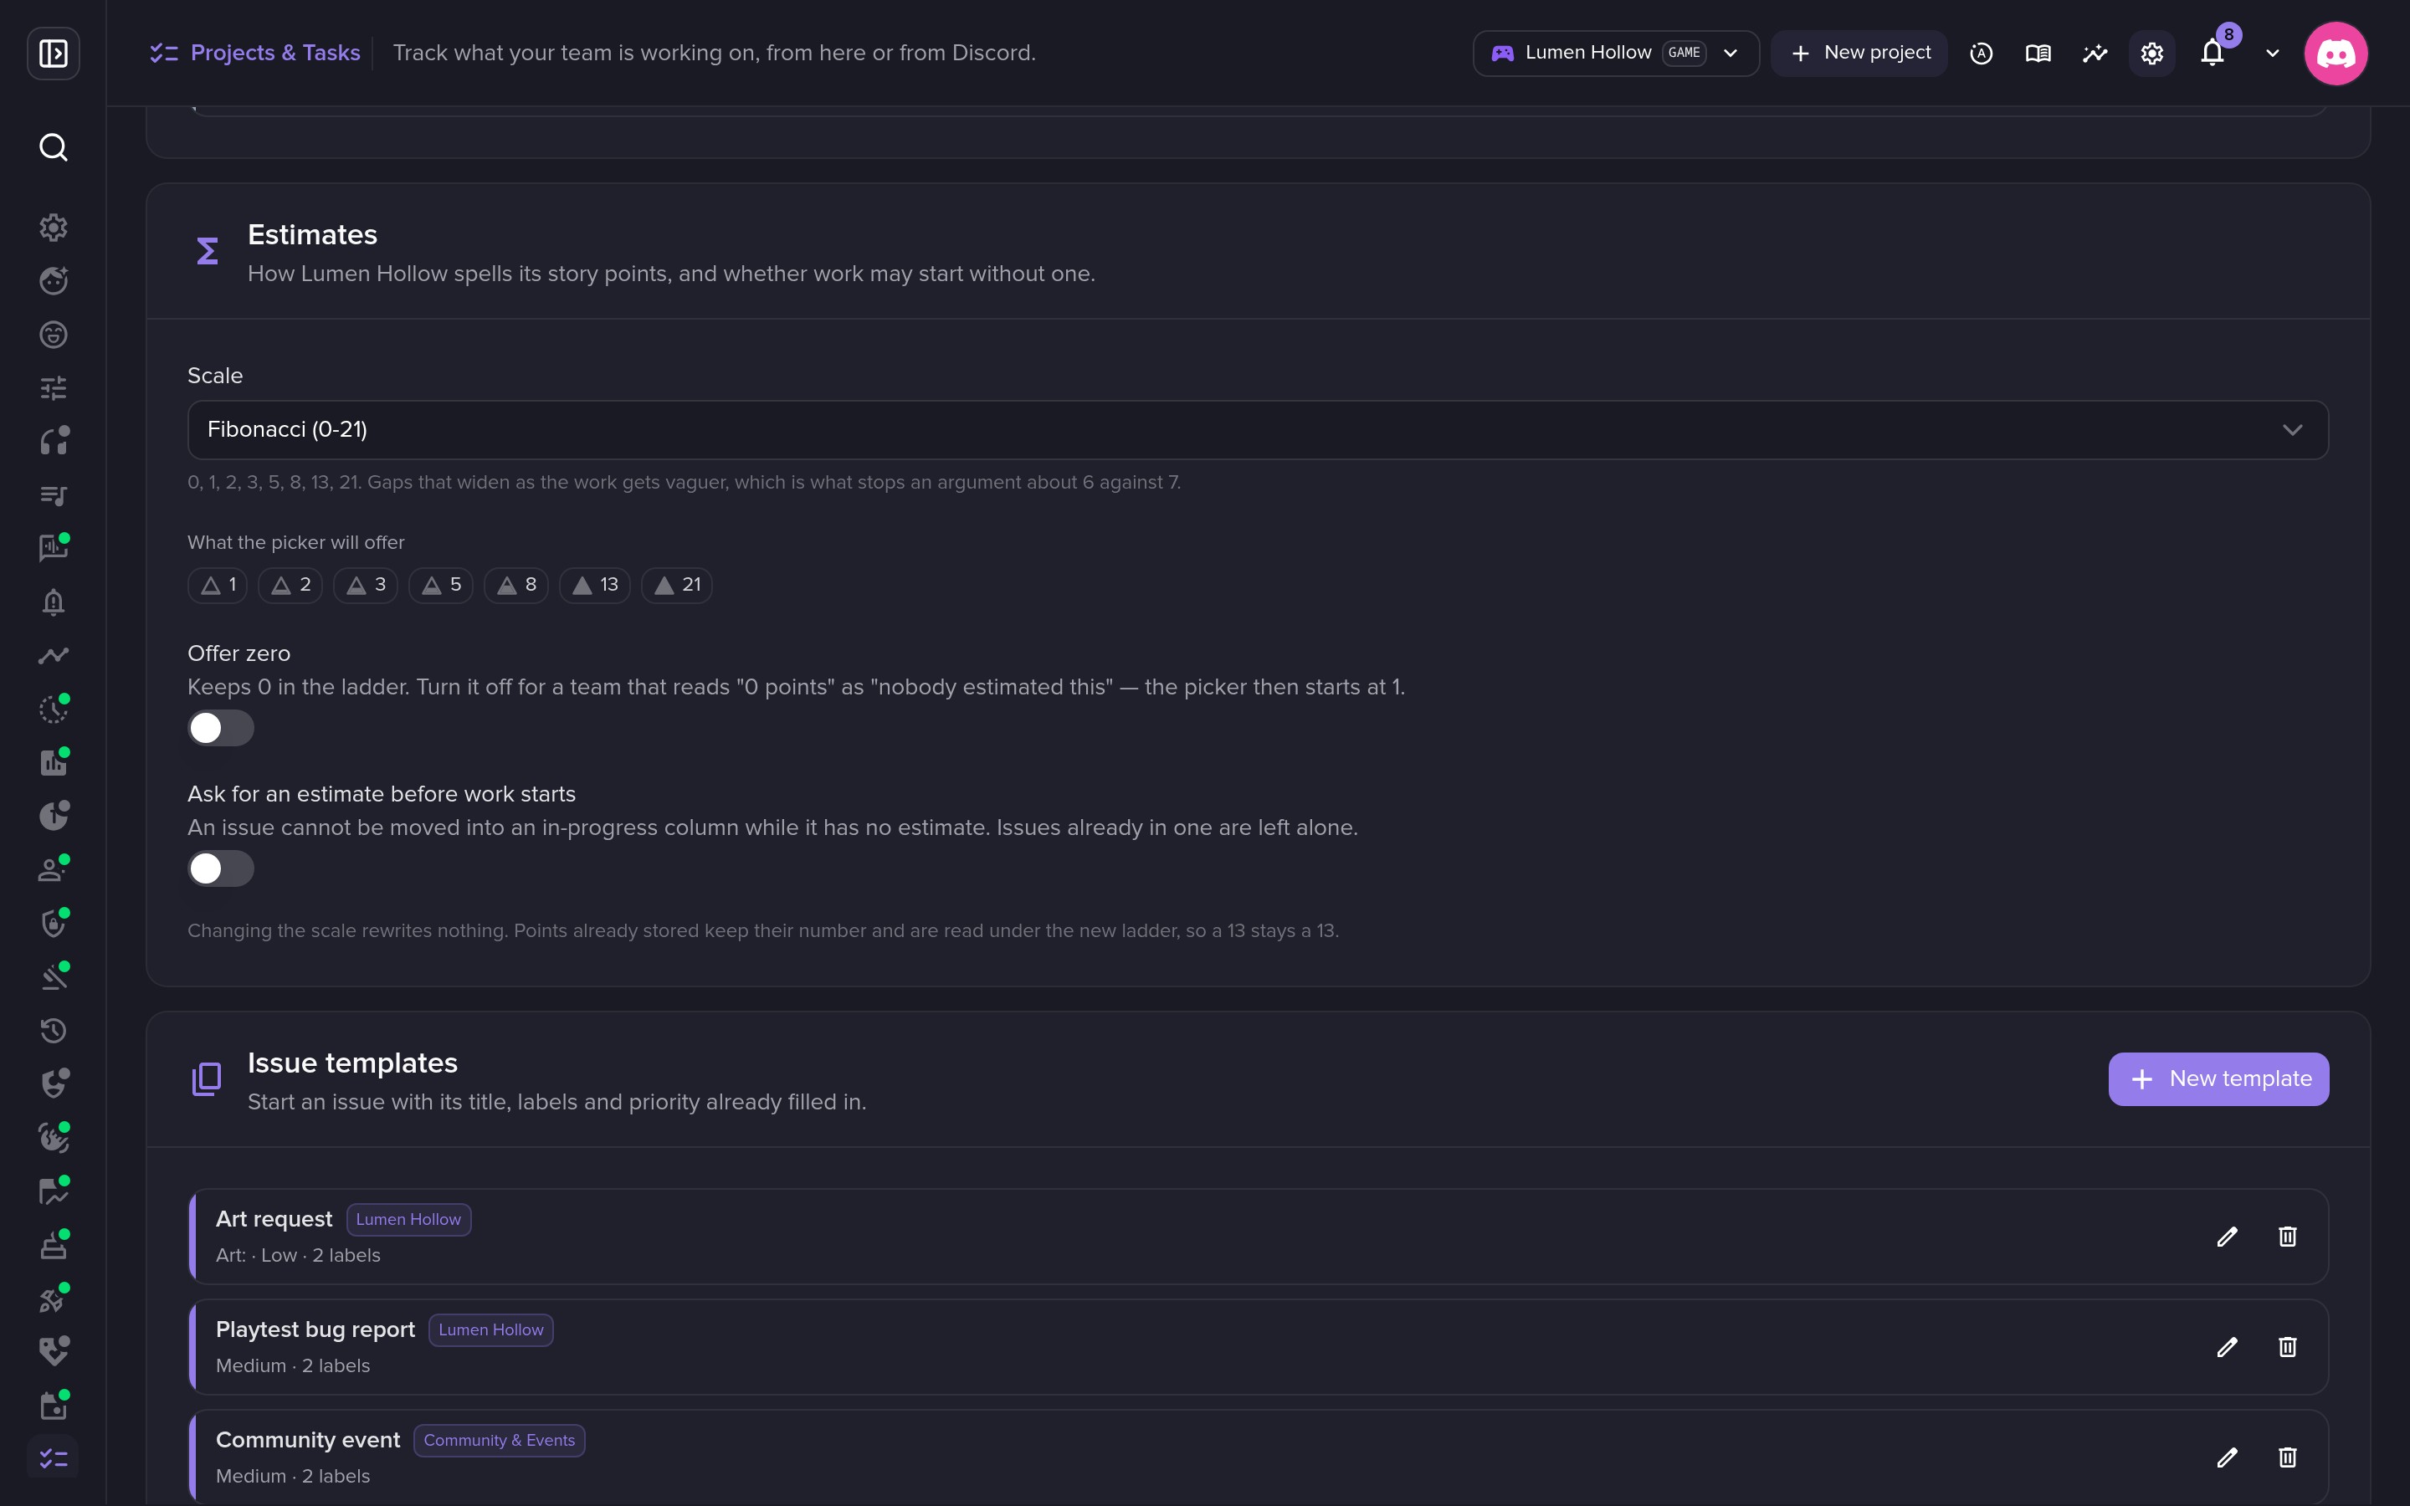This screenshot has width=2410, height=1506.
Task: Enable Ask for an estimate before work starts
Action: [x=221, y=868]
